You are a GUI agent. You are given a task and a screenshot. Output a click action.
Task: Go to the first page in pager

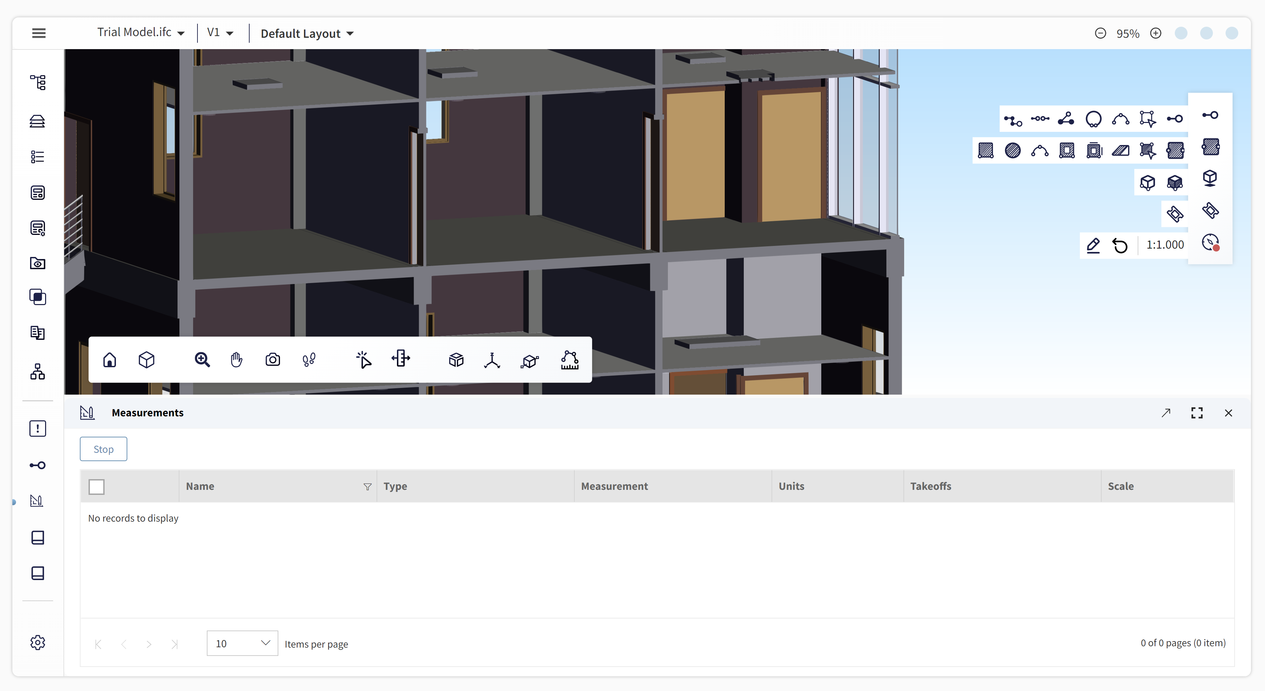coord(98,644)
